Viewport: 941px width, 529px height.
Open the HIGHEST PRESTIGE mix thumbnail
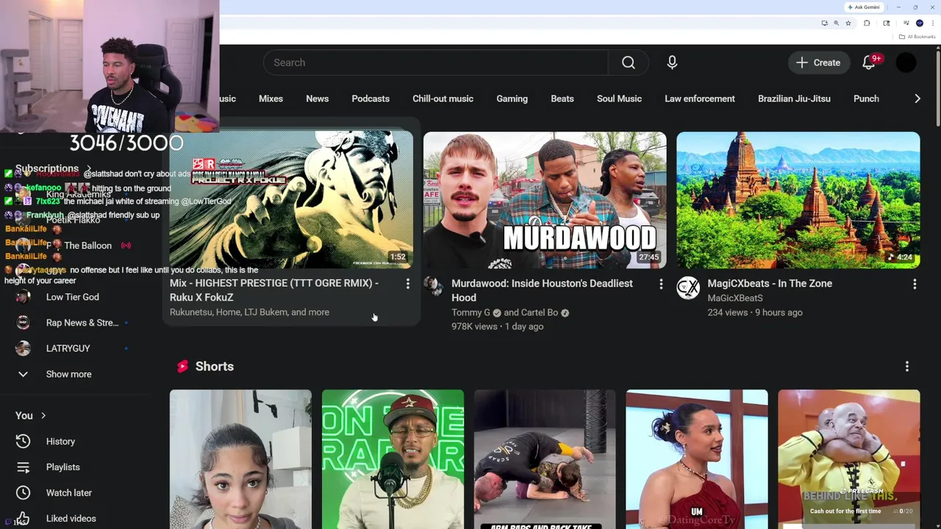(x=291, y=200)
